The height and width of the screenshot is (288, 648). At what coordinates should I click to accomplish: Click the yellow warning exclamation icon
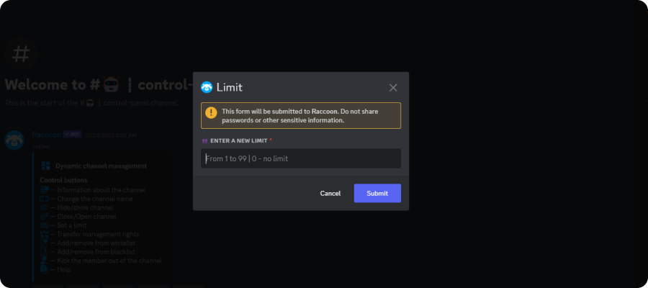[x=211, y=113]
